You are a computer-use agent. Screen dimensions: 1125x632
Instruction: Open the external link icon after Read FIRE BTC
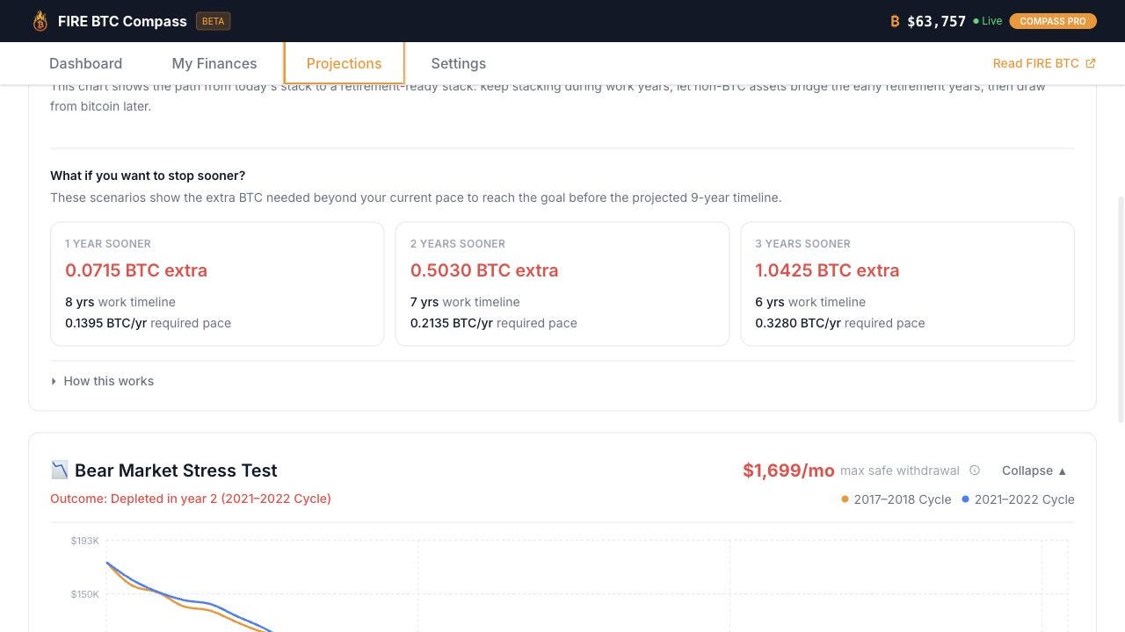coord(1091,63)
